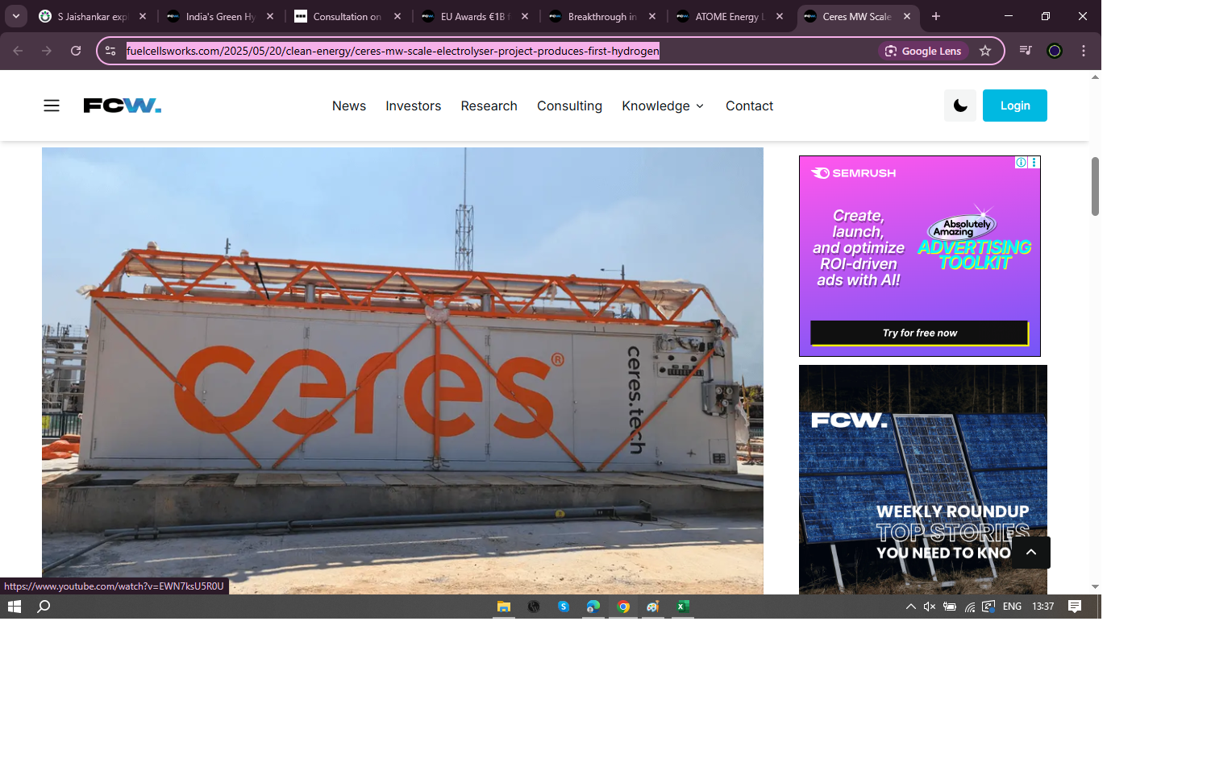Click the browser forward arrow

(x=47, y=51)
